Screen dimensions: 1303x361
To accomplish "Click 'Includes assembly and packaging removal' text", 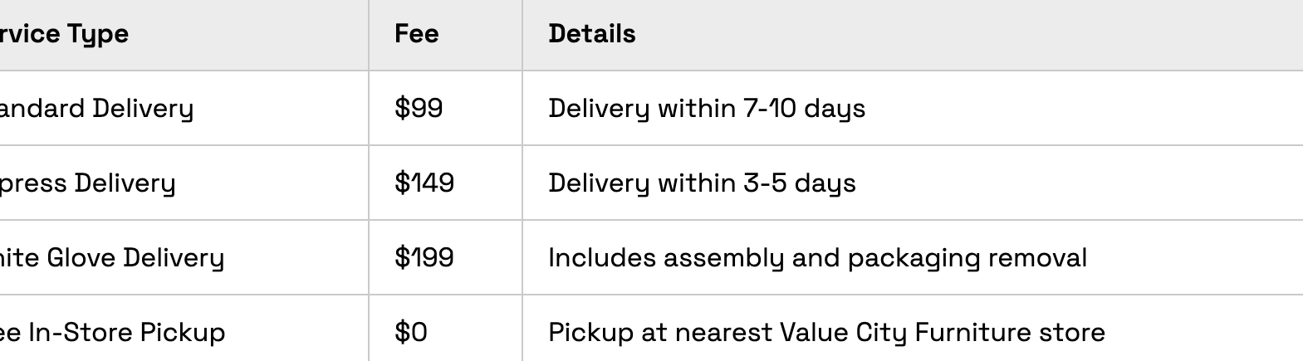I will click(817, 258).
